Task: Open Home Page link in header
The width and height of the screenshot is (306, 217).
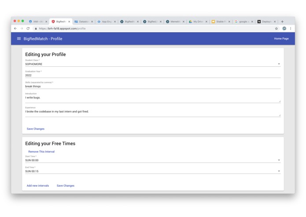Action: [281, 39]
